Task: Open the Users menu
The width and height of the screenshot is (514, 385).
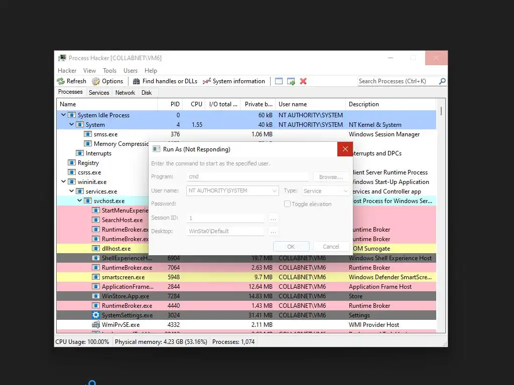Action: click(x=131, y=71)
